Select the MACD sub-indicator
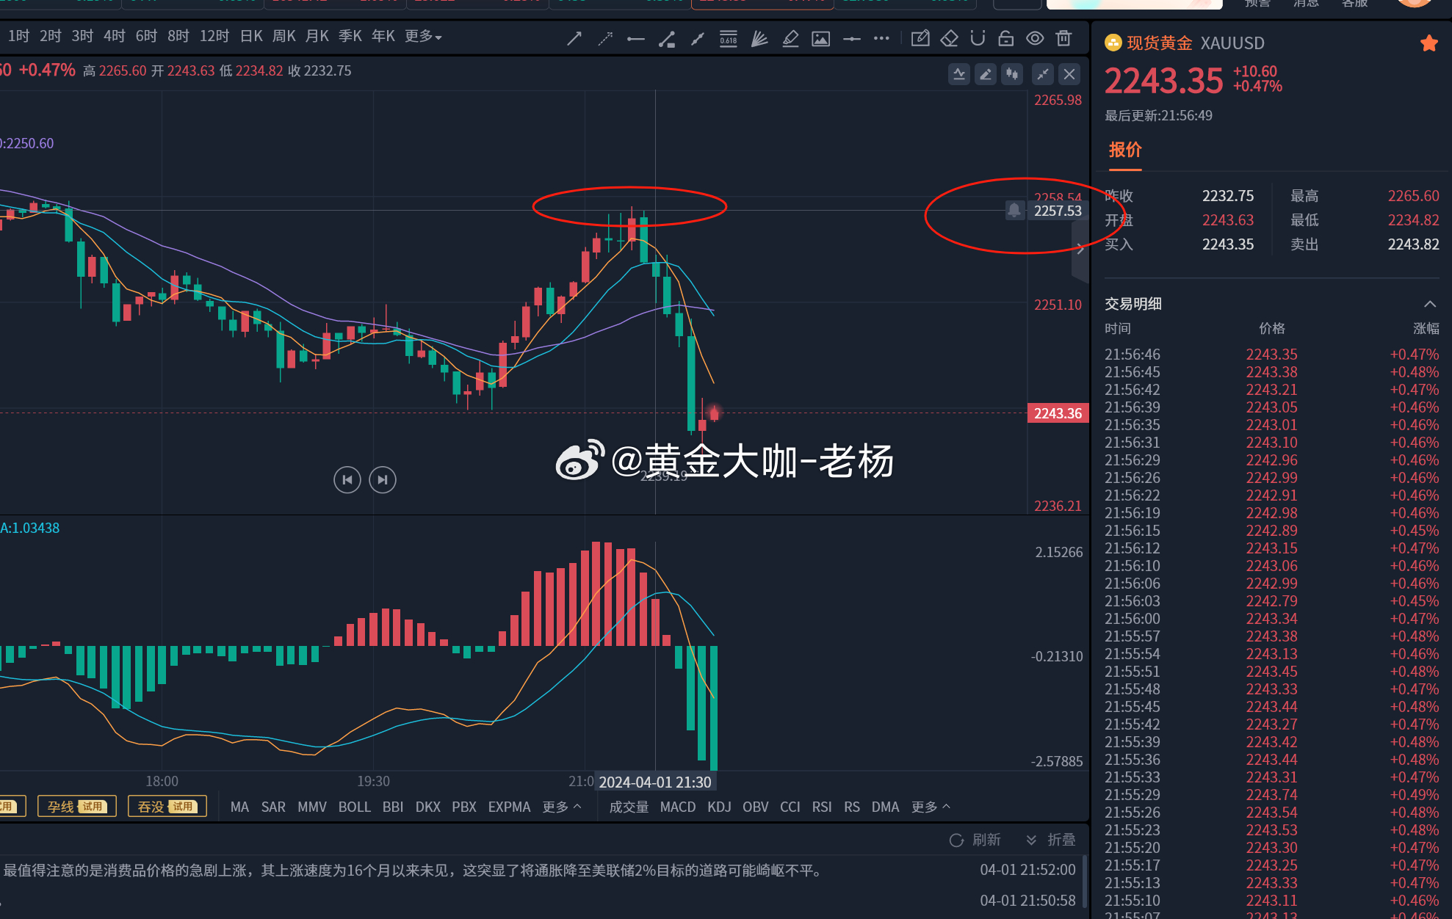Screen dimensions: 1452x919 point(678,807)
